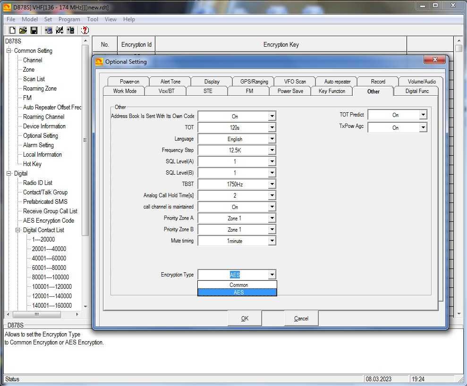Open the TxPow Agc dropdown

coord(423,127)
